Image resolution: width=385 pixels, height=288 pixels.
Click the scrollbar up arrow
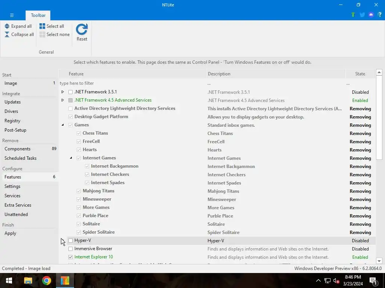pyautogui.click(x=379, y=72)
